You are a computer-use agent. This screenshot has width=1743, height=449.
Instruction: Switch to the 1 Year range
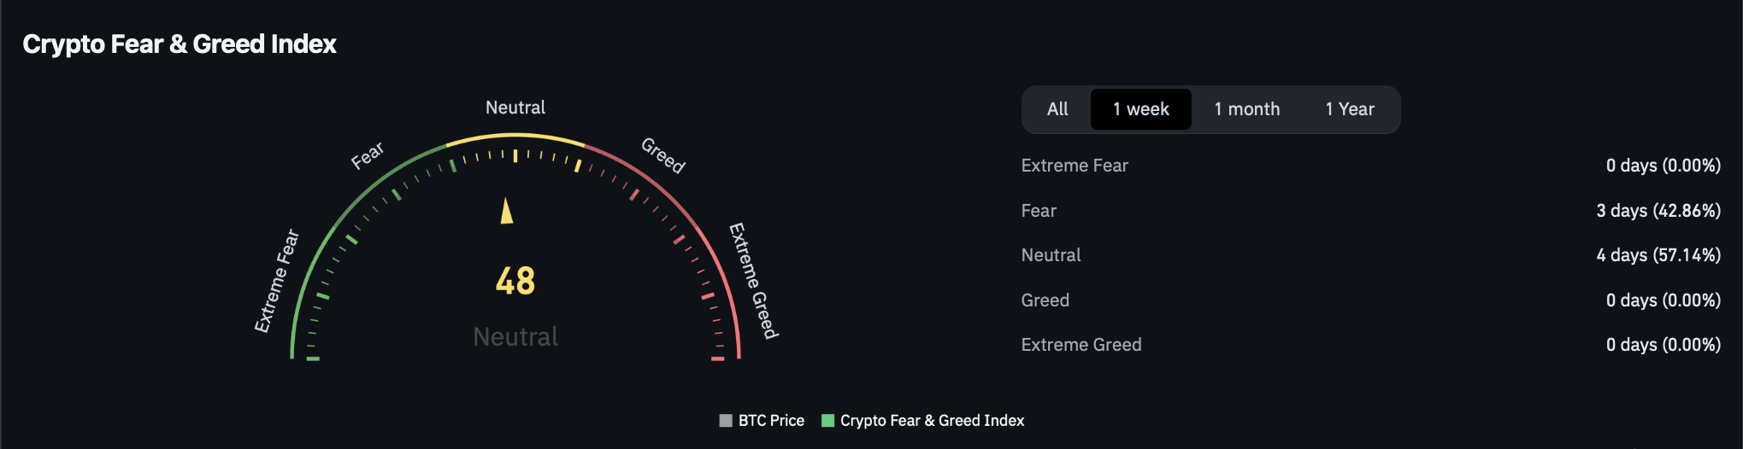(1350, 109)
